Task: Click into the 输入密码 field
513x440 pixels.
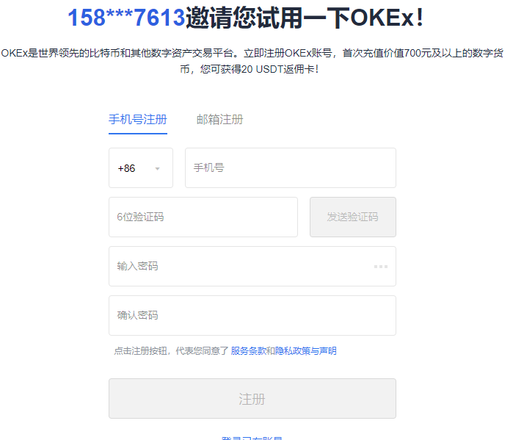Action: click(x=242, y=266)
